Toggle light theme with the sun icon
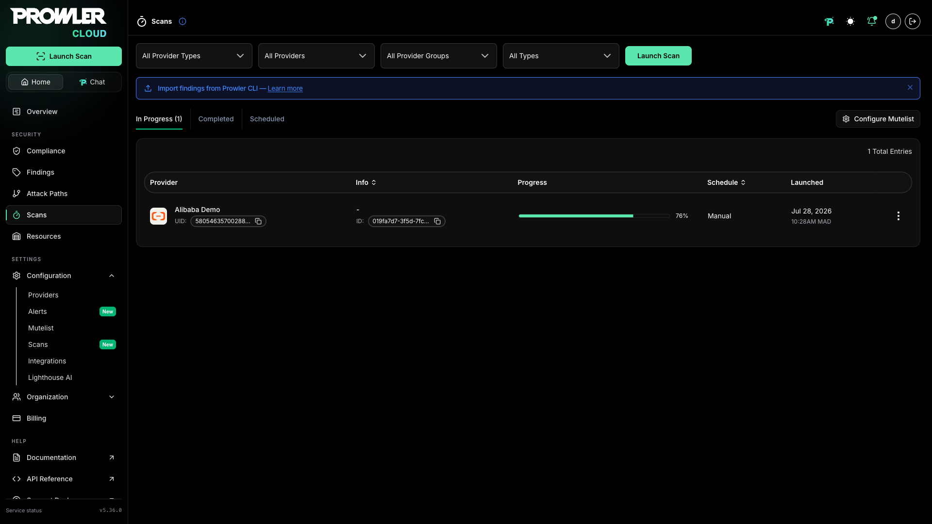 (850, 21)
